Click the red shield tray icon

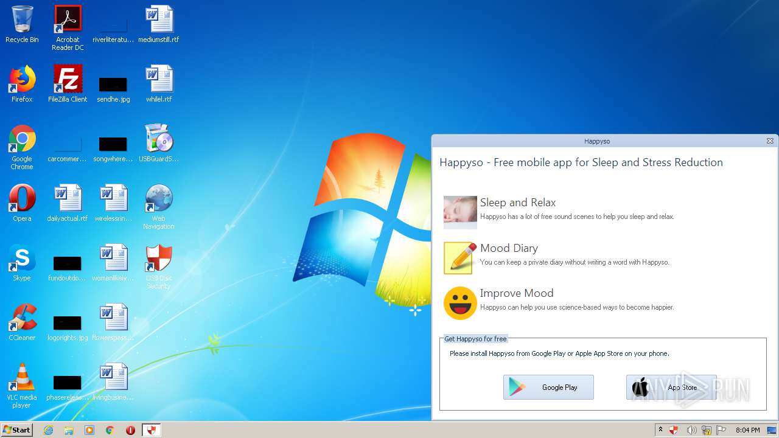tap(674, 430)
